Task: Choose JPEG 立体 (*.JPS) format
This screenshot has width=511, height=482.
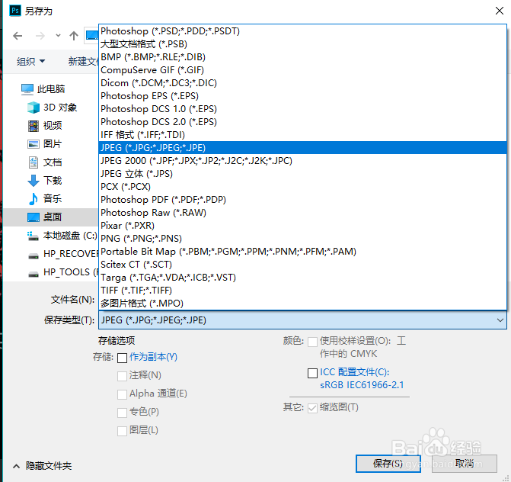Action: [x=302, y=174]
